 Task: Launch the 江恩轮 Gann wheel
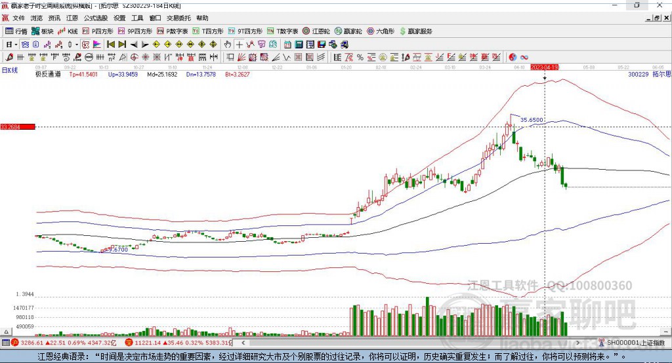click(316, 31)
